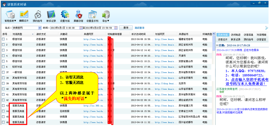Collapse the 日期 section in chat history
Viewport: 269px width, 126px height.
click(x=217, y=45)
